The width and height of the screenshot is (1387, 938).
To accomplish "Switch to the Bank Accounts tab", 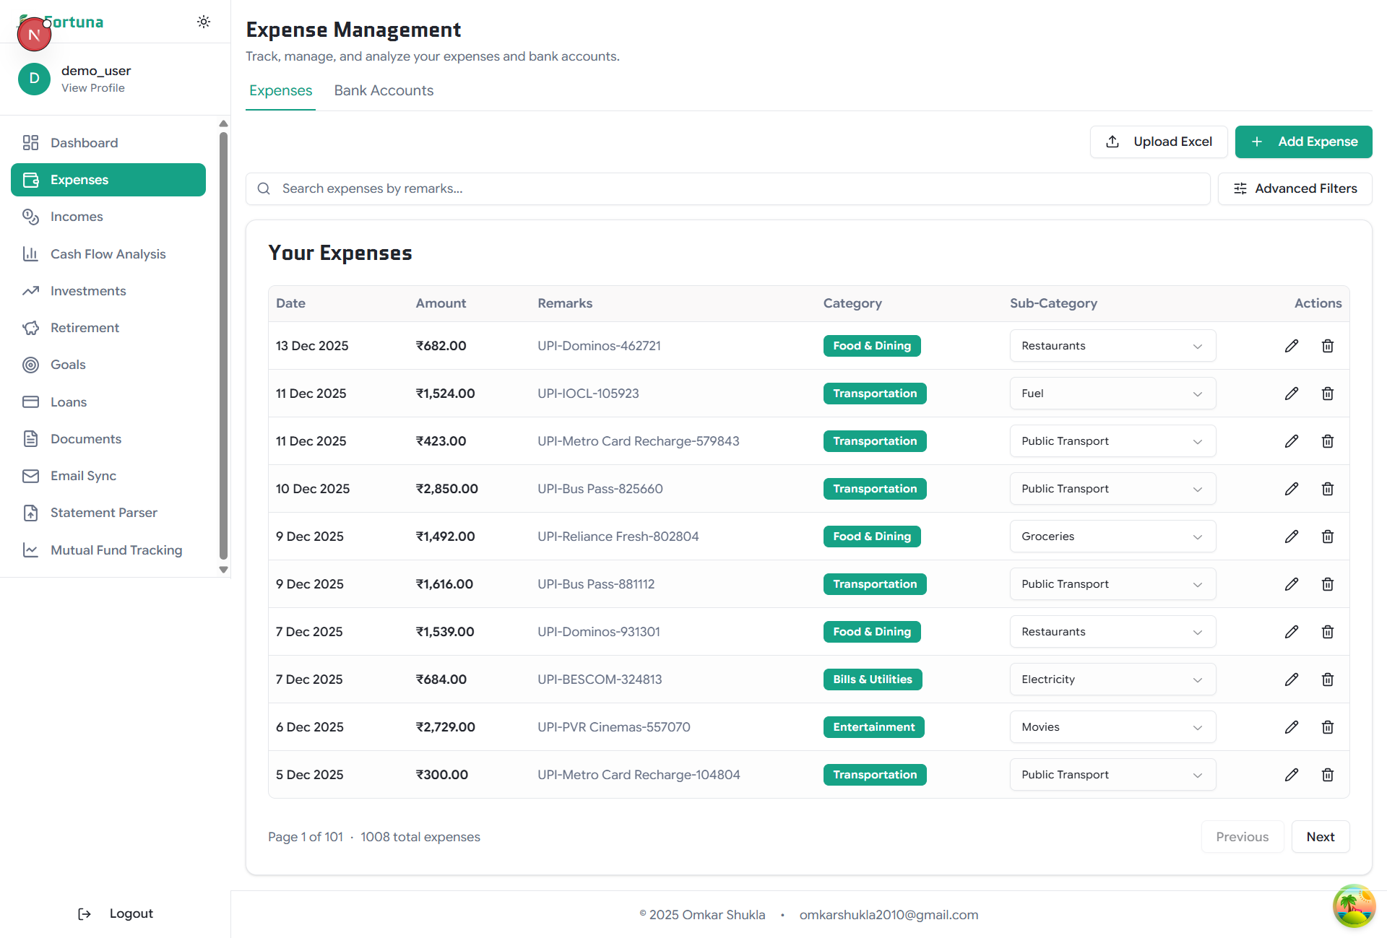I will 384,90.
